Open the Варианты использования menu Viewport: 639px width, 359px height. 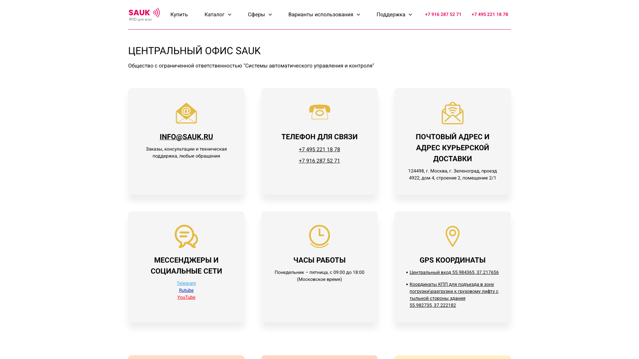coord(320,15)
